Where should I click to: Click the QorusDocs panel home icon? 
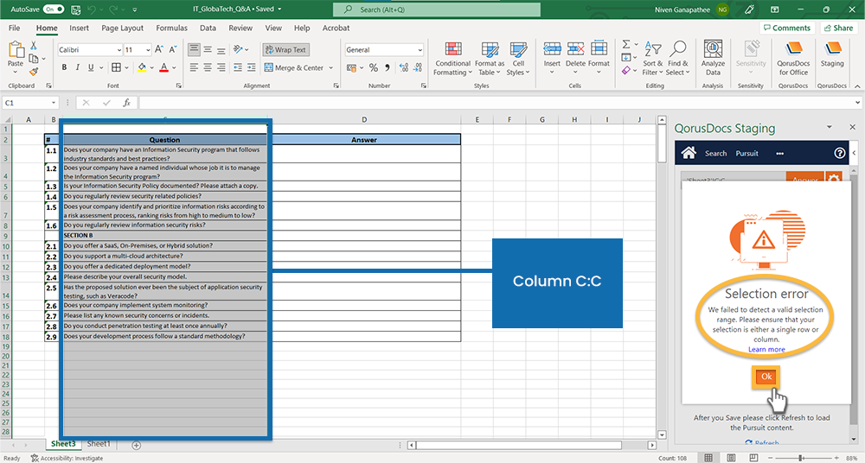point(689,153)
